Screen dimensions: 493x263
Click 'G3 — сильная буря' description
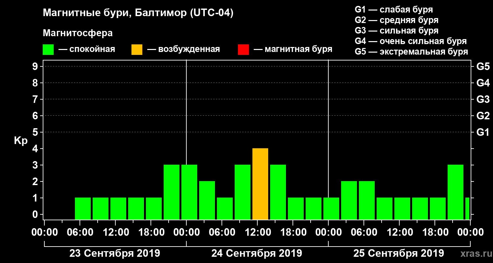(x=396, y=31)
